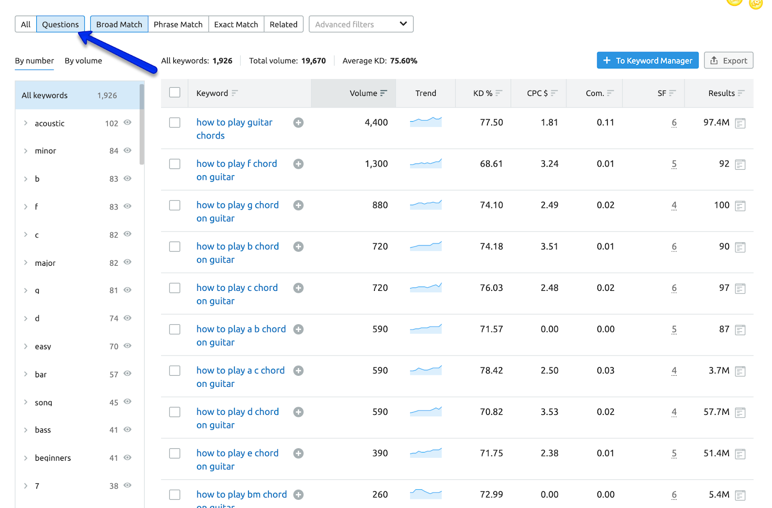The height and width of the screenshot is (508, 772).
Task: Open SERP results icon for 90 results row
Action: pos(740,247)
